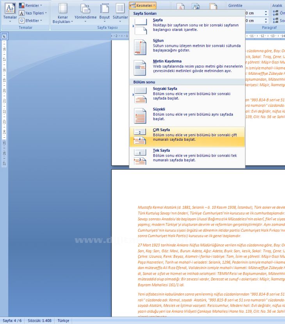The width and height of the screenshot is (285, 324).
Task: Click the Metin Kaydırma icon
Action: click(x=140, y=68)
